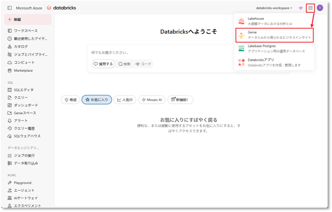Switch to the Mosaic AI tab
The image size is (332, 212).
[152, 100]
